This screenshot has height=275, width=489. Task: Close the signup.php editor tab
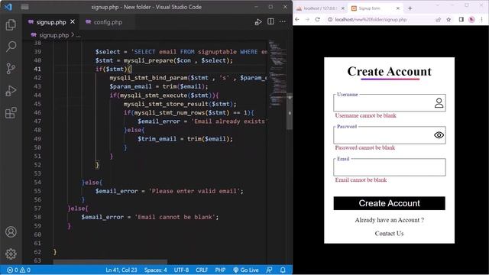(x=73, y=22)
